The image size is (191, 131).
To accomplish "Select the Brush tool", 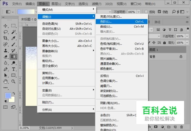I will coord(14,44).
